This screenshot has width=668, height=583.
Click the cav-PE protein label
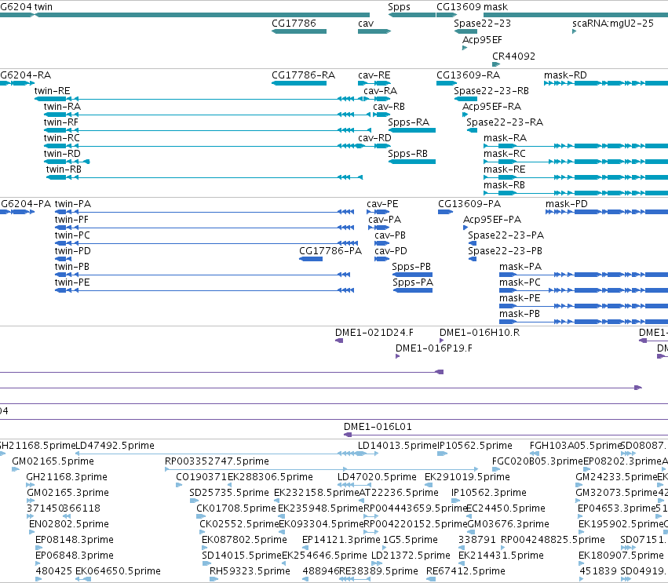[382, 204]
